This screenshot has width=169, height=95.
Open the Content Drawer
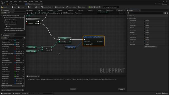point(6,93)
